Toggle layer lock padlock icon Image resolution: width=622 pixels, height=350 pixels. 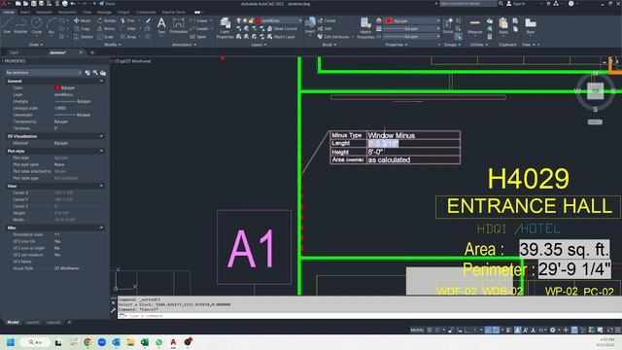coord(251,20)
